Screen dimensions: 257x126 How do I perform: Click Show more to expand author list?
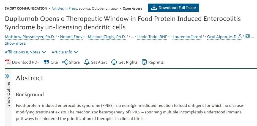pos(15,43)
